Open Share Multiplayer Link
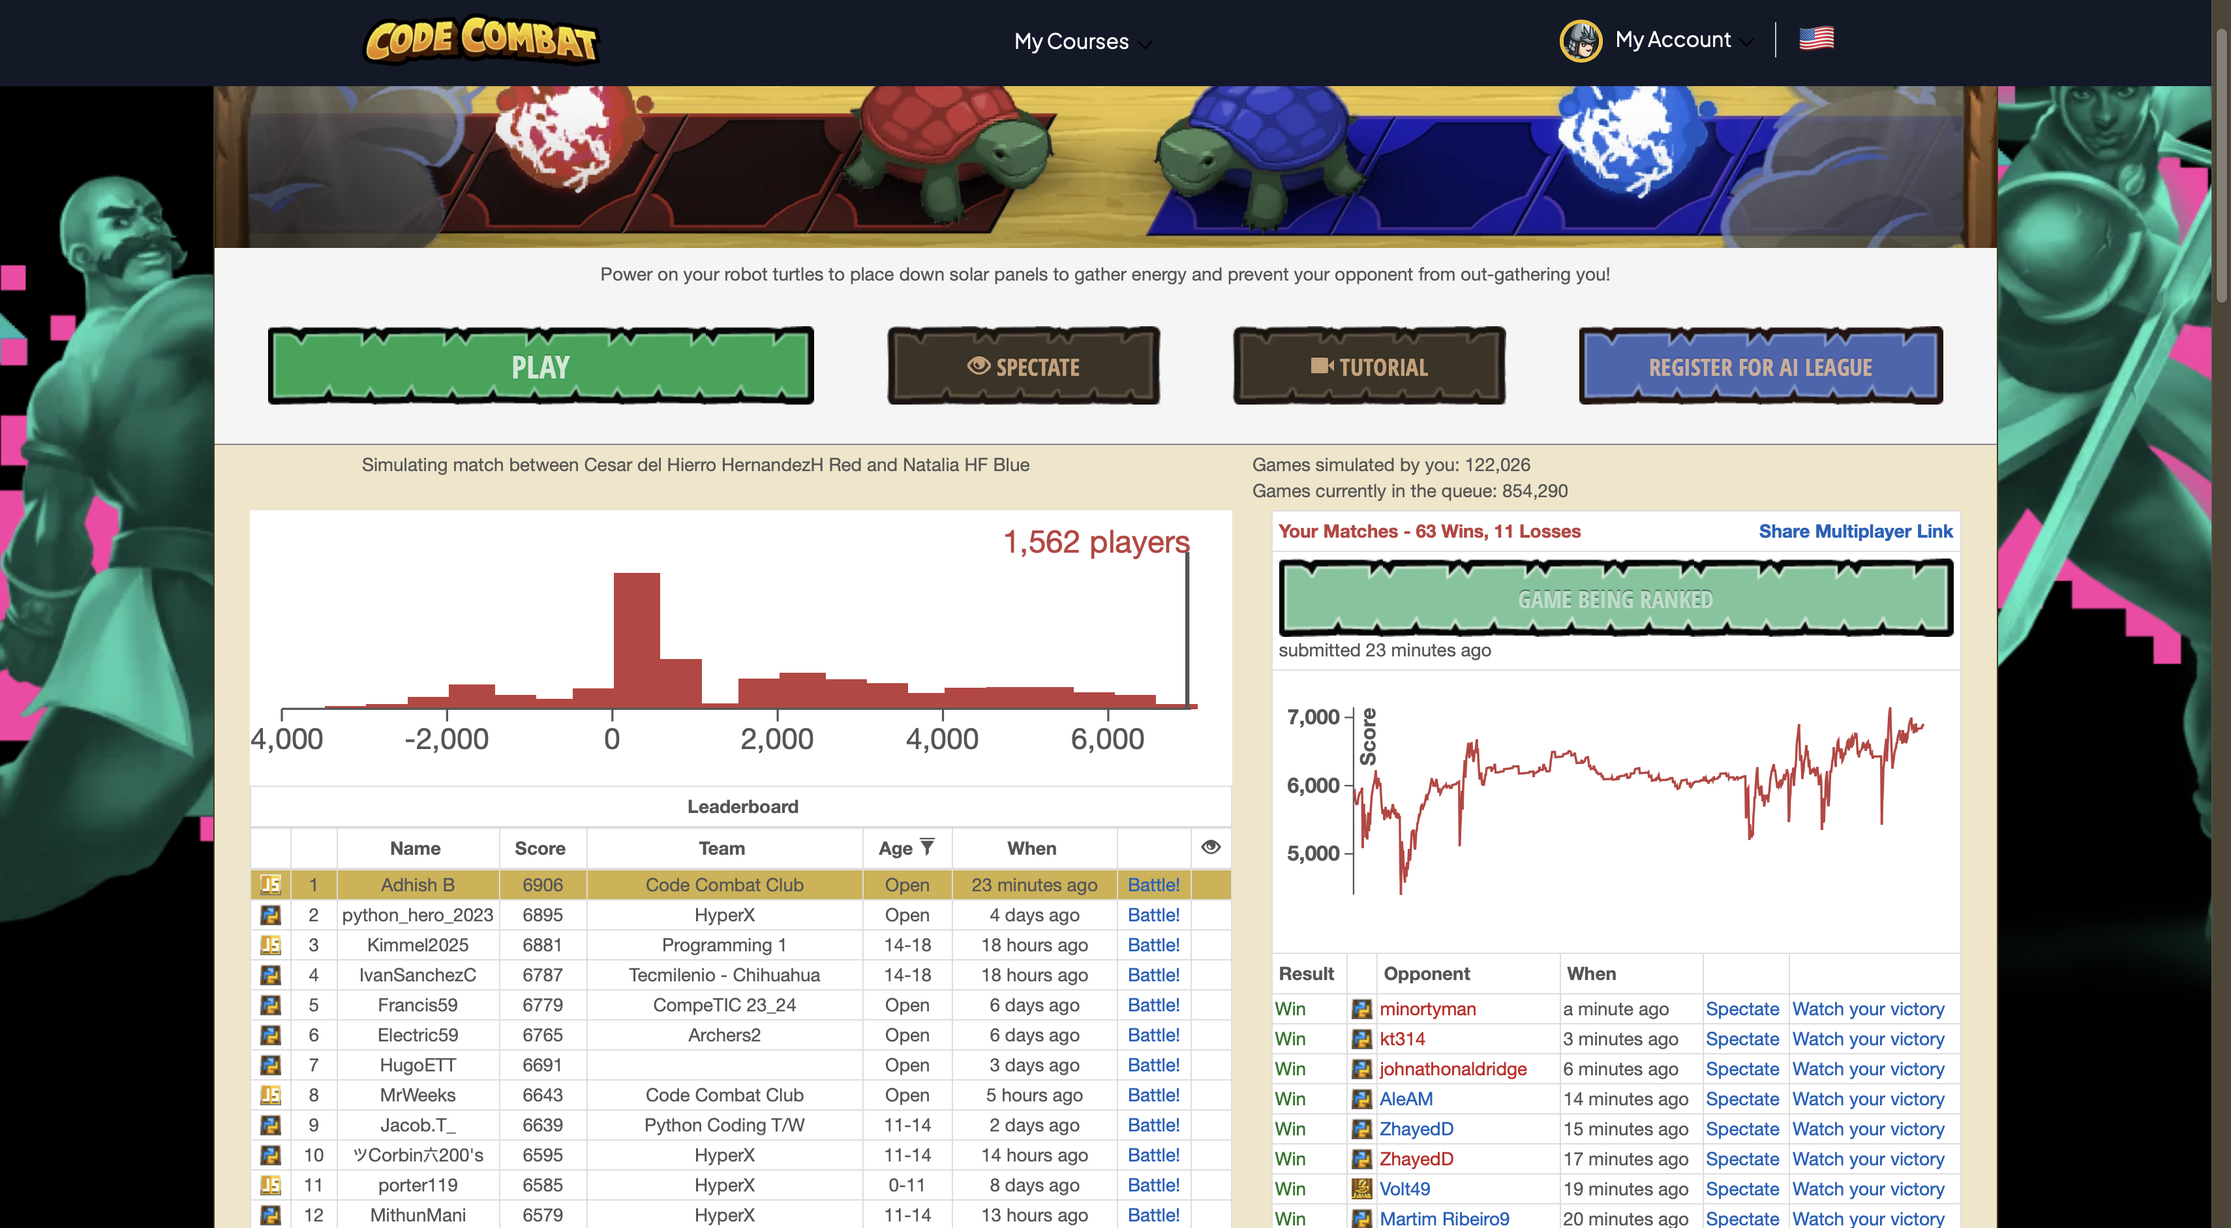 1855,531
